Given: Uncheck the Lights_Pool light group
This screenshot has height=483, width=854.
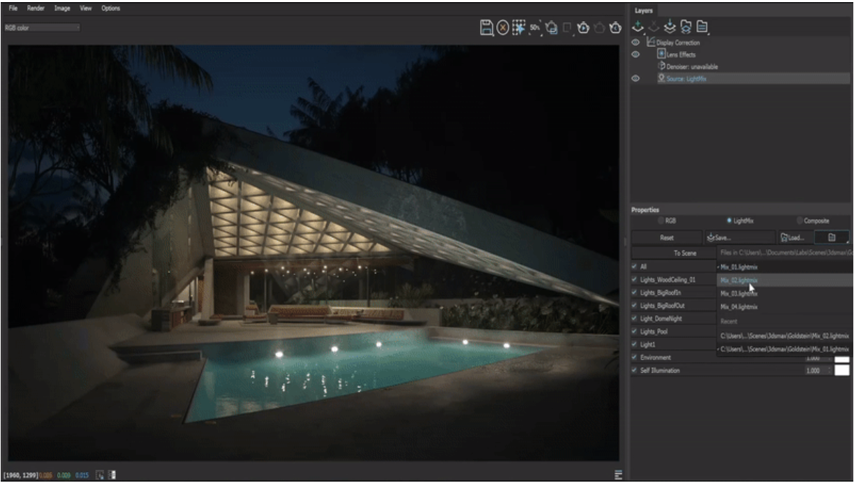Looking at the screenshot, I should 634,331.
